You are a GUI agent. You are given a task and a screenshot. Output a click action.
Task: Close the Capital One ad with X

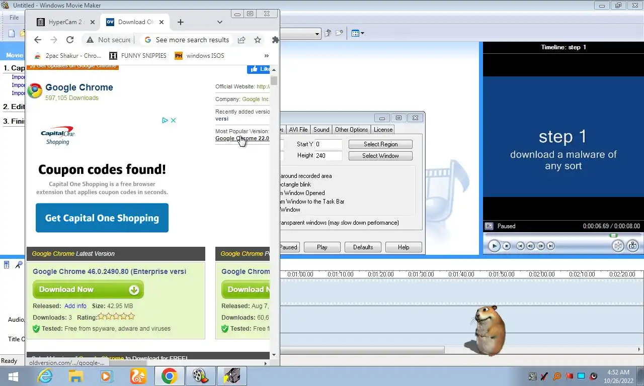pyautogui.click(x=173, y=121)
